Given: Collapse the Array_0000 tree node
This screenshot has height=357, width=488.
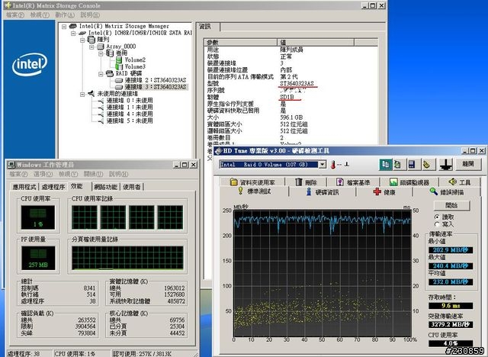Looking at the screenshot, I should tap(91, 47).
